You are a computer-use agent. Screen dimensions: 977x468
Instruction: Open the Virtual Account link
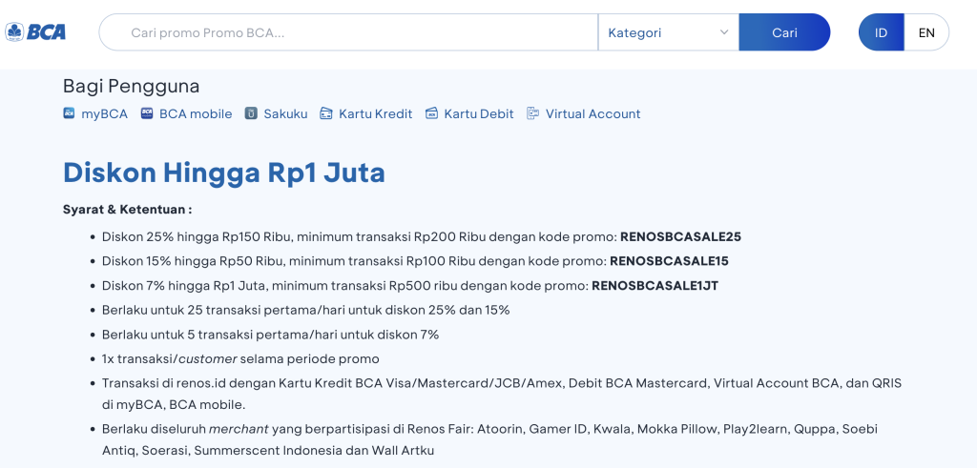click(x=592, y=113)
